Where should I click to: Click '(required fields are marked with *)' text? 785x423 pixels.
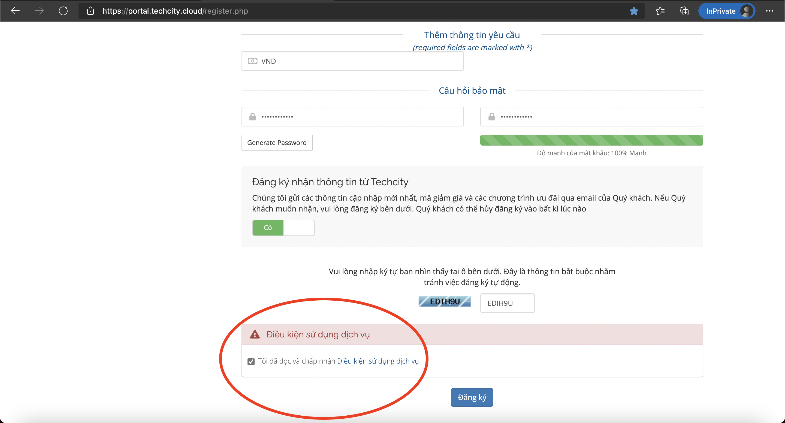click(472, 47)
